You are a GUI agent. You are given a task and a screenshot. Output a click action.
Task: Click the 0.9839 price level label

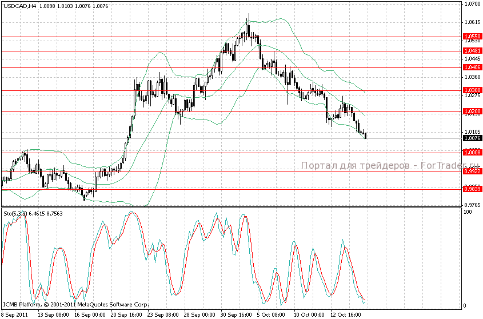(472, 189)
